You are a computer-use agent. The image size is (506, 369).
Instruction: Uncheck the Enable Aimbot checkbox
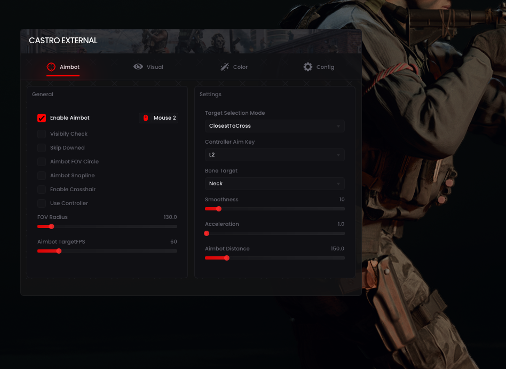pyautogui.click(x=42, y=118)
